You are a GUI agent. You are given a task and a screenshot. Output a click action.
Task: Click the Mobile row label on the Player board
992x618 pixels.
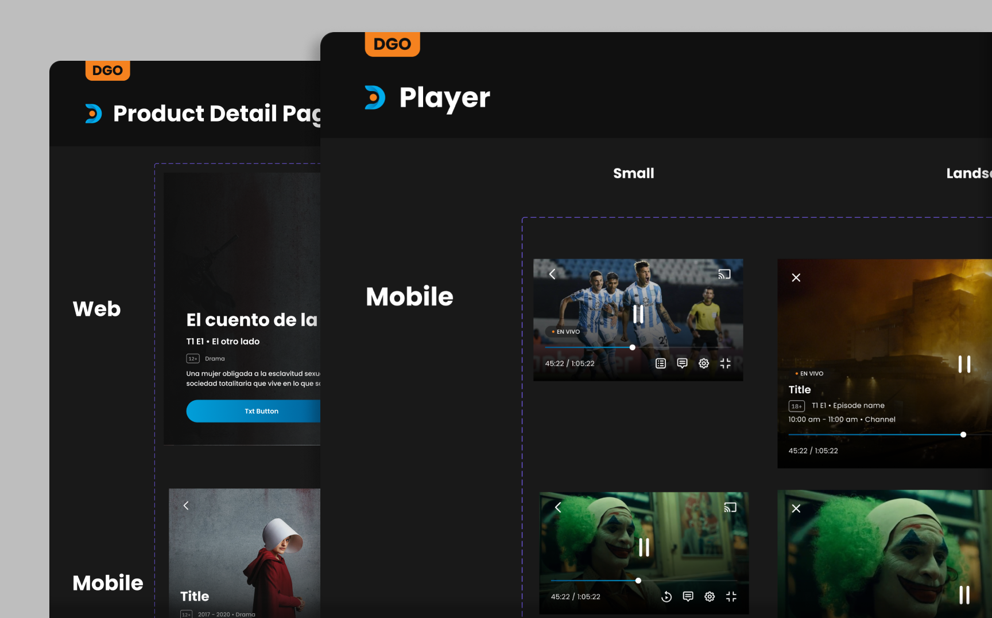(x=410, y=296)
